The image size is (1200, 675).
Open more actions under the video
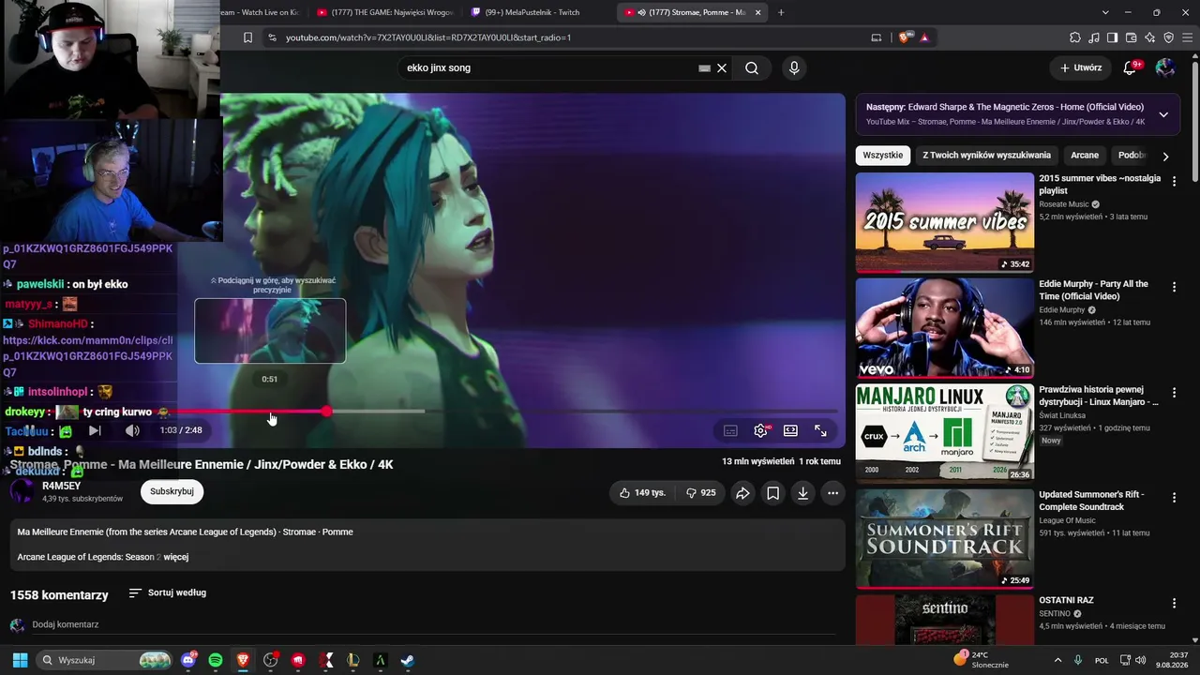832,492
